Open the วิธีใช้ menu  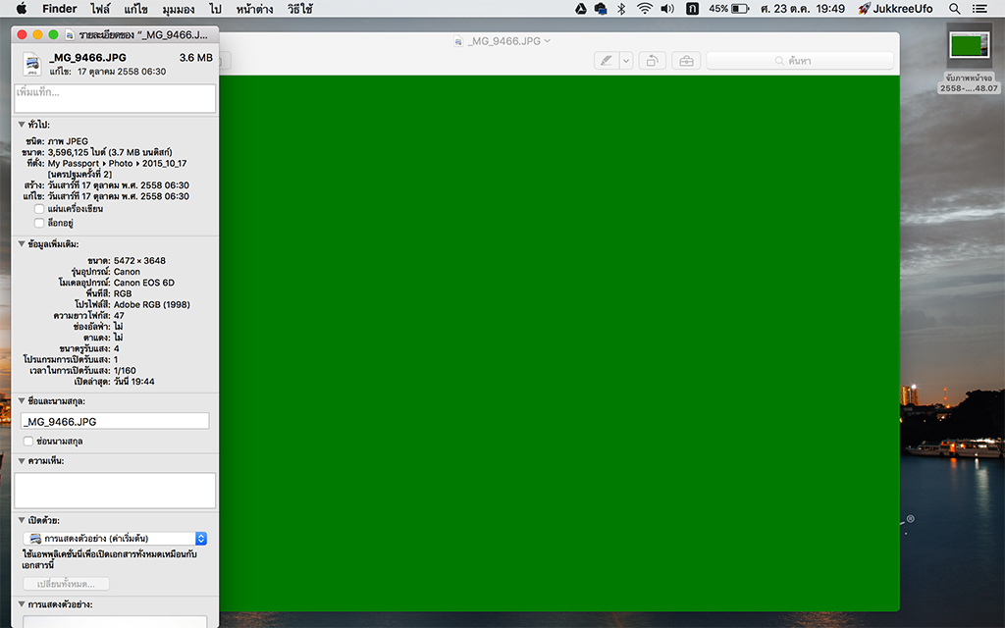(300, 8)
